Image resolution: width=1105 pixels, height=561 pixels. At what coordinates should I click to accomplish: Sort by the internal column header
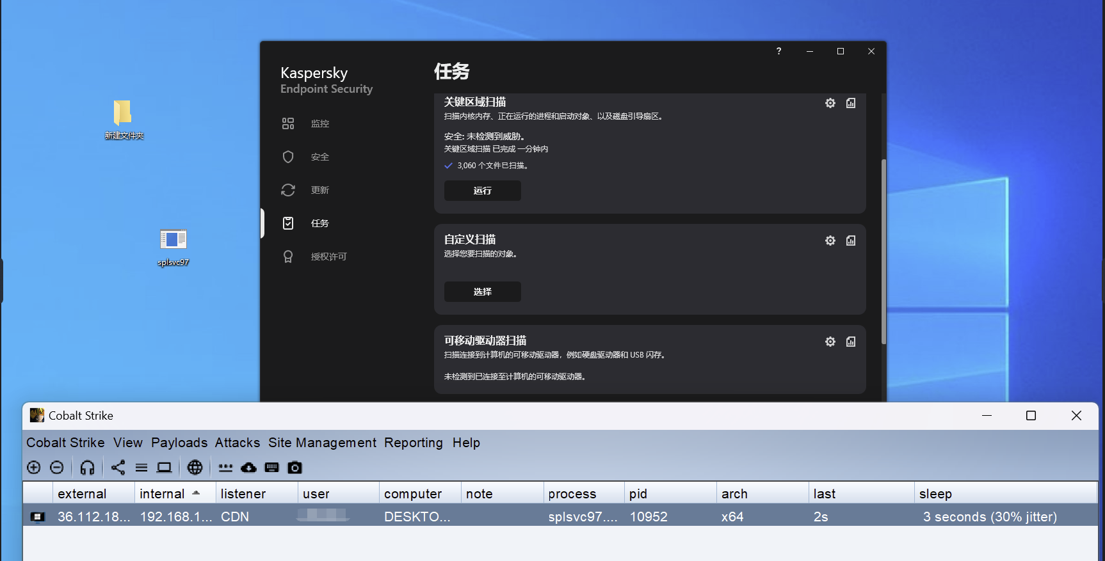click(x=175, y=494)
